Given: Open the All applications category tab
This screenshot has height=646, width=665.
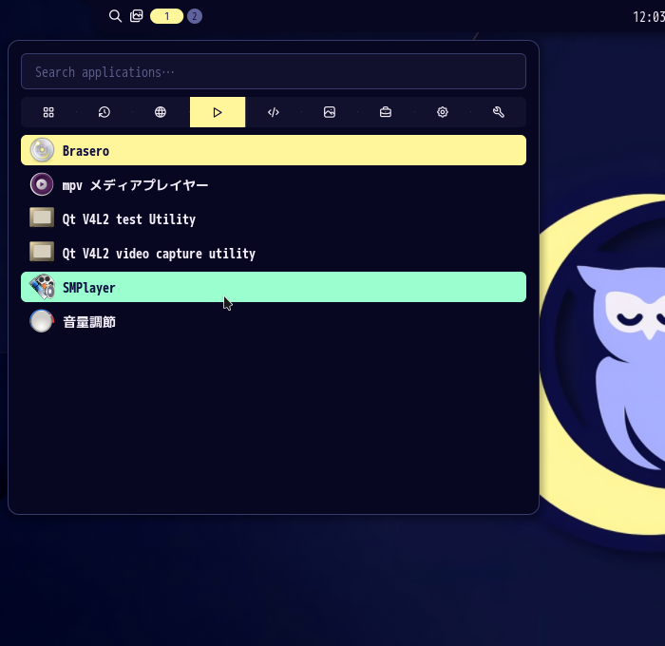Looking at the screenshot, I should 48,112.
